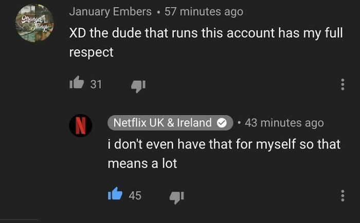
Task: Open the Netflix red N logo avatar
Action: click(81, 126)
